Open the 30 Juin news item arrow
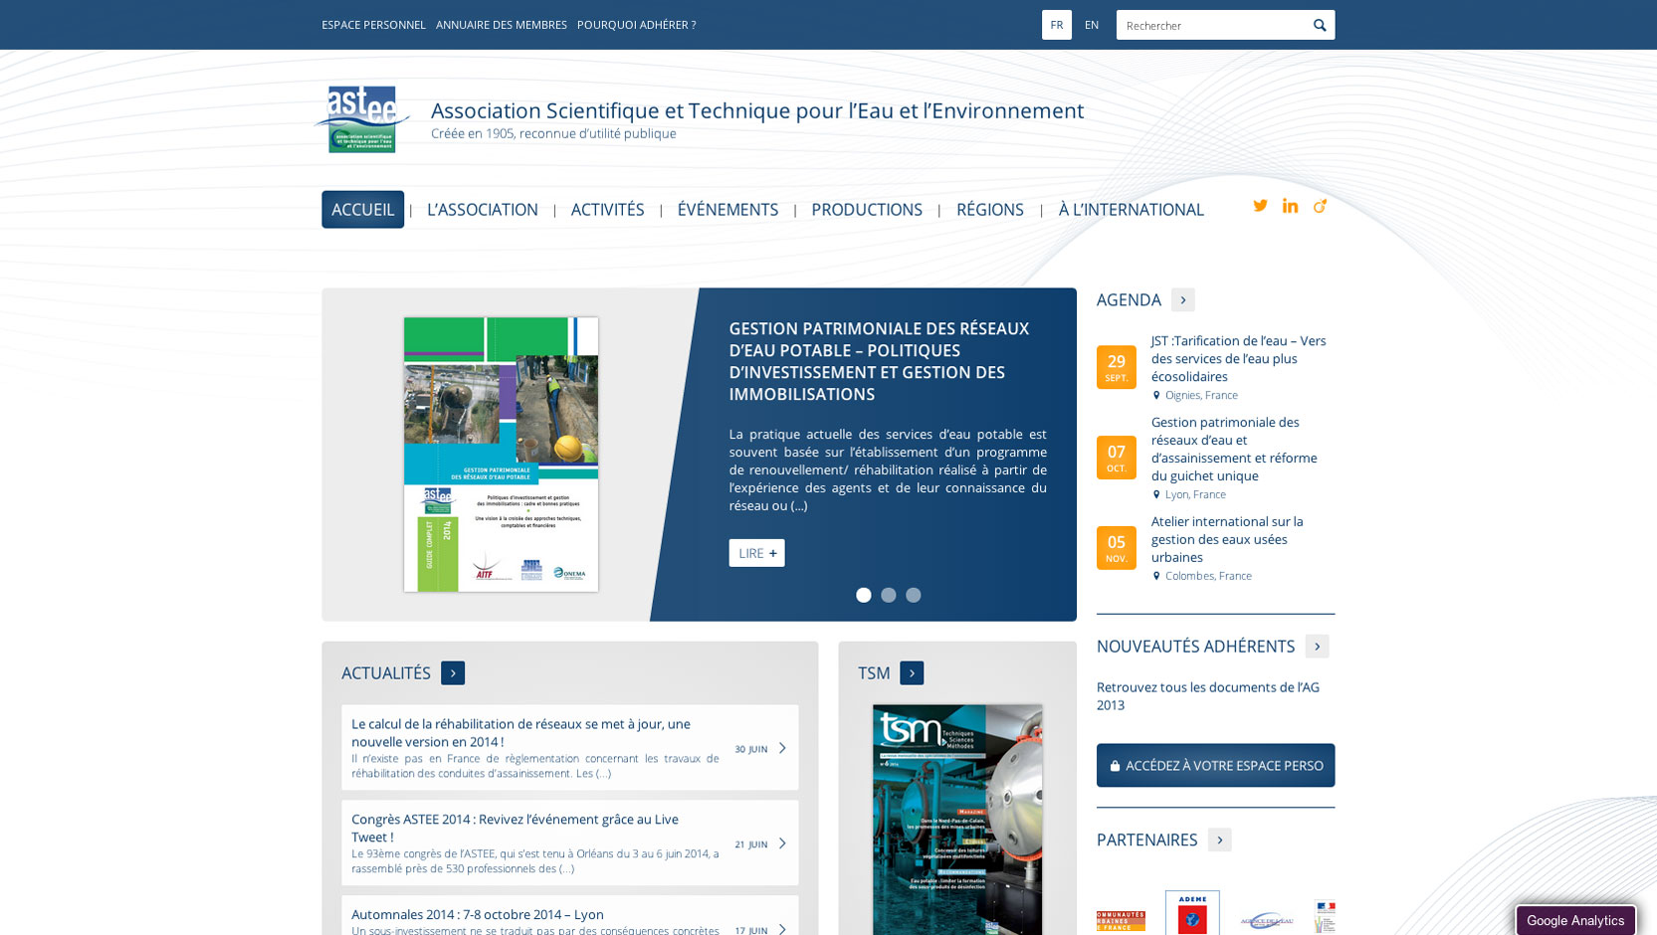Image resolution: width=1657 pixels, height=935 pixels. 782,748
